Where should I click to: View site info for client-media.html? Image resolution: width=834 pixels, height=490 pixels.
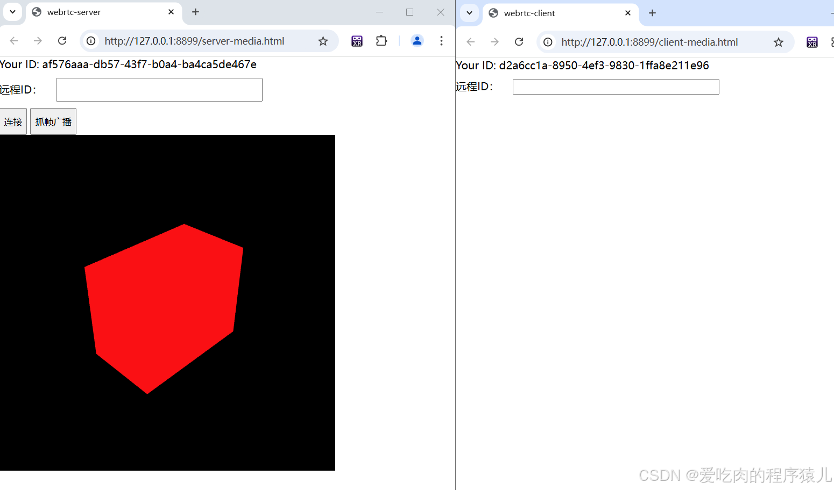(548, 42)
